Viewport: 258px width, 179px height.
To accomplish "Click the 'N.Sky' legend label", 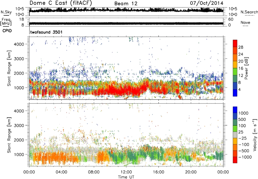I will [x=6, y=12].
